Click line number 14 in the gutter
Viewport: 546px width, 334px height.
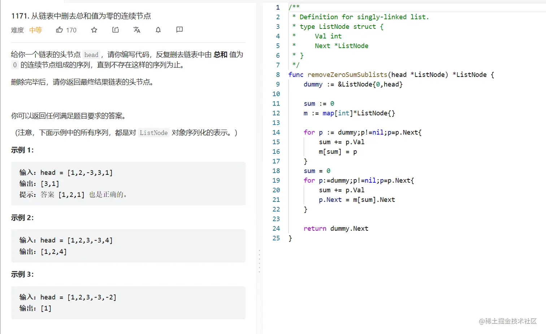click(x=276, y=133)
